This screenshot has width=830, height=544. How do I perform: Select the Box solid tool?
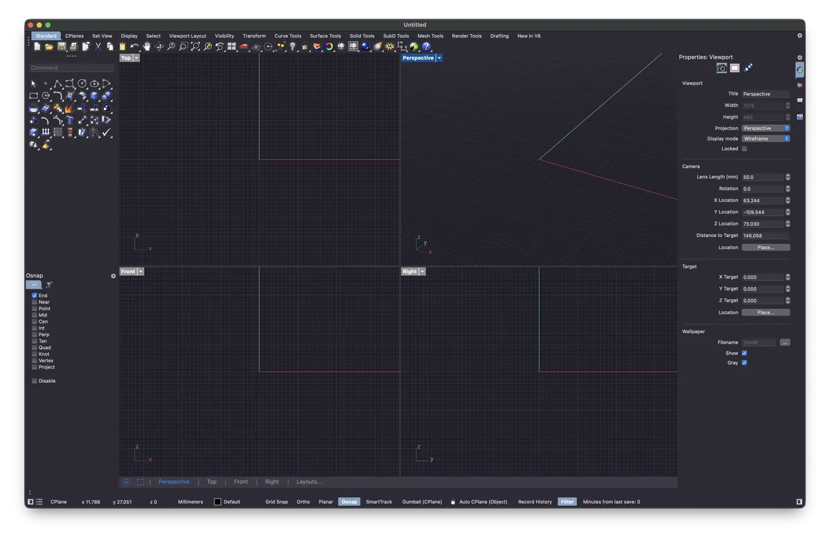point(94,96)
